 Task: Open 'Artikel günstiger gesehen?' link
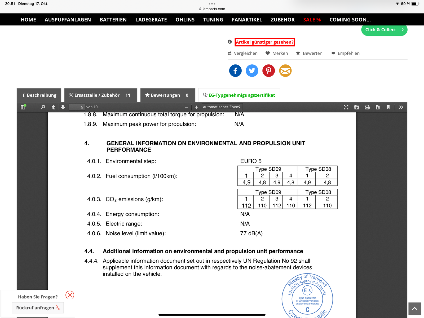(264, 42)
